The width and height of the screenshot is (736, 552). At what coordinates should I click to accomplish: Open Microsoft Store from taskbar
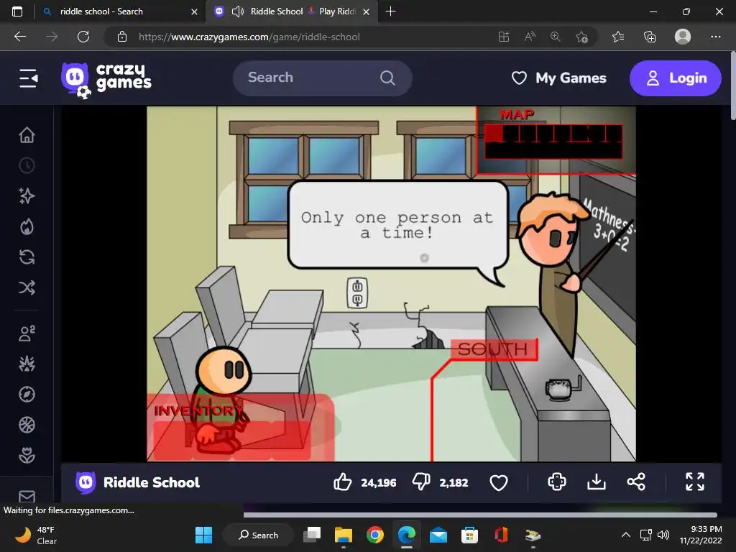coord(469,535)
